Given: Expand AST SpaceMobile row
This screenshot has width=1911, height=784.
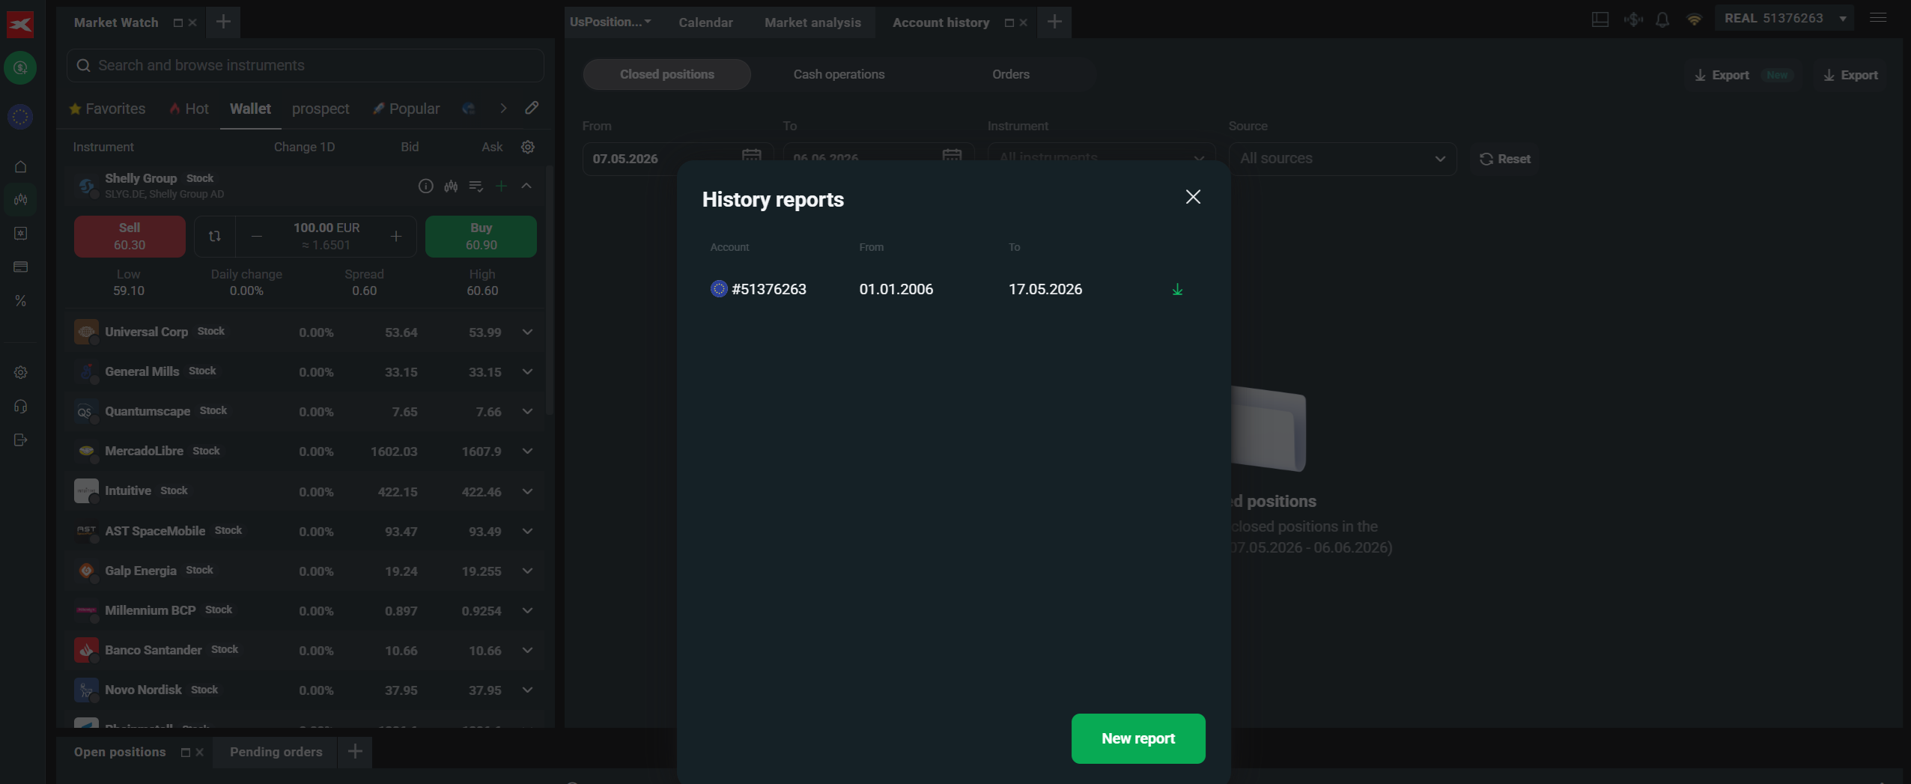Looking at the screenshot, I should click(x=527, y=531).
